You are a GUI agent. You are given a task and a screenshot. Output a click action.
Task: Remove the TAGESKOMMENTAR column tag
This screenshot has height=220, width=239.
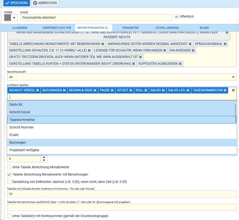(x=225, y=90)
